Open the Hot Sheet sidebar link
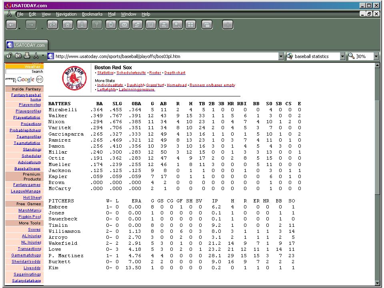 tap(32, 197)
